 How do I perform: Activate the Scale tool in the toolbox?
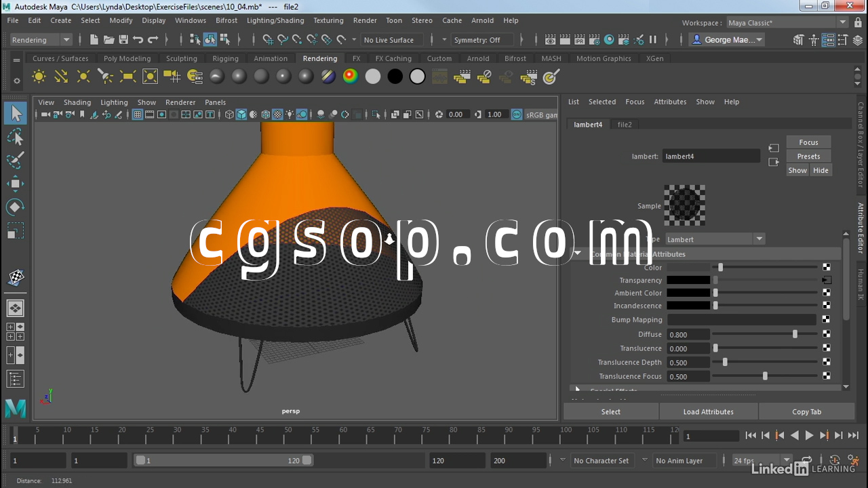coord(16,230)
